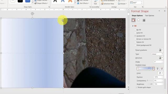Collapse the ribbon with the chevron

coord(166,7)
